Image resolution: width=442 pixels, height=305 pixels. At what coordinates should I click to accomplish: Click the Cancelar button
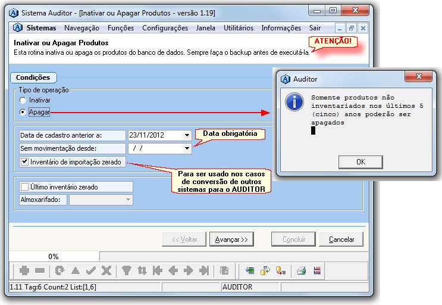(341, 239)
